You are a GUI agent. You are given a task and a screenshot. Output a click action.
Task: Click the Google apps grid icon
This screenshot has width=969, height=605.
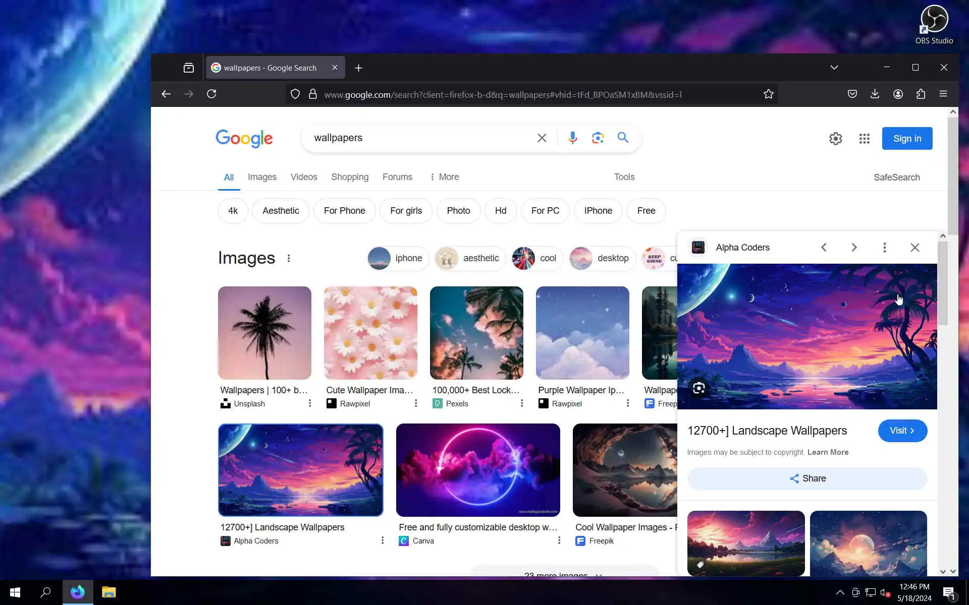(x=864, y=139)
